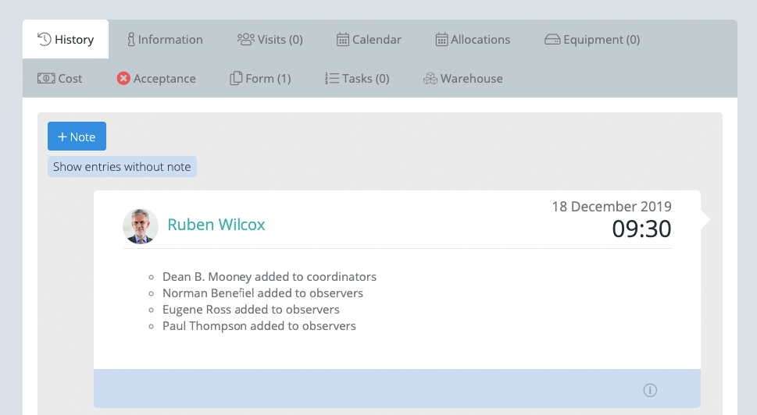
Task: Click the red Acceptance cross icon
Action: click(123, 78)
